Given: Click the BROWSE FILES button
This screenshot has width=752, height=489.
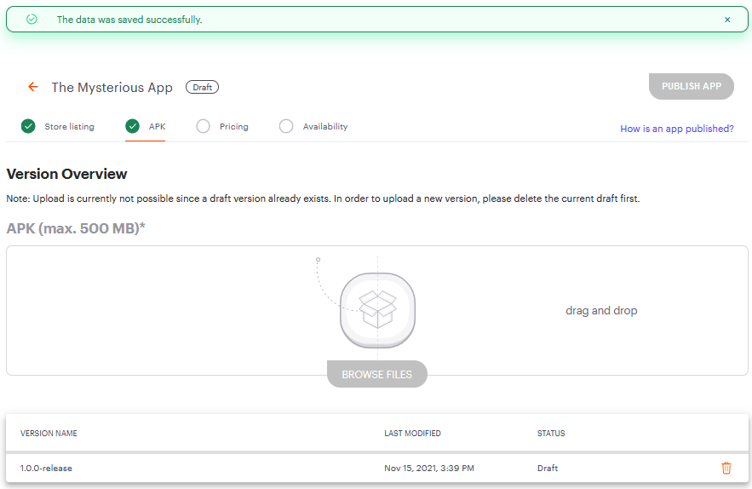Looking at the screenshot, I should (x=377, y=374).
